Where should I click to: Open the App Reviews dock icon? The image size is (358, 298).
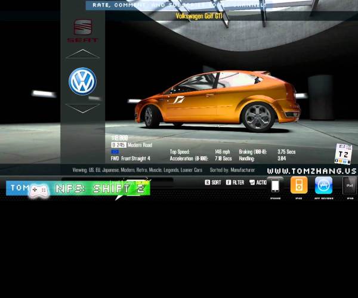tap(324, 185)
